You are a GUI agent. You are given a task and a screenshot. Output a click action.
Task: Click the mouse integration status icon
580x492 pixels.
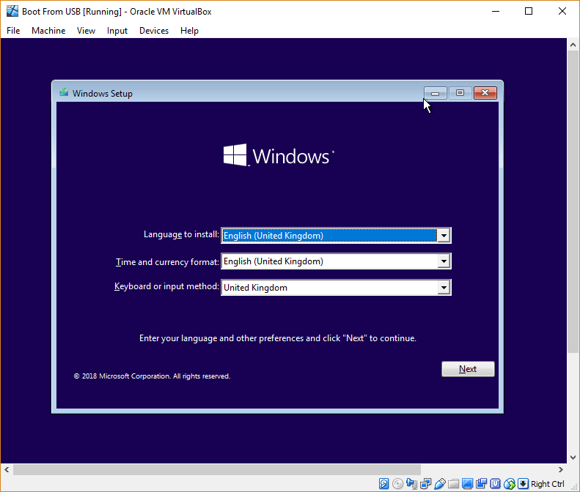click(510, 483)
